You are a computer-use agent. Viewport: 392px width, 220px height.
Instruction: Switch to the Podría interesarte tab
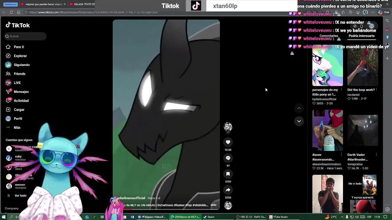(361, 36)
